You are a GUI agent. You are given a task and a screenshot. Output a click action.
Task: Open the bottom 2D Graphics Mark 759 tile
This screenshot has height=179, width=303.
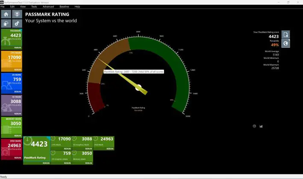click(x=61, y=158)
